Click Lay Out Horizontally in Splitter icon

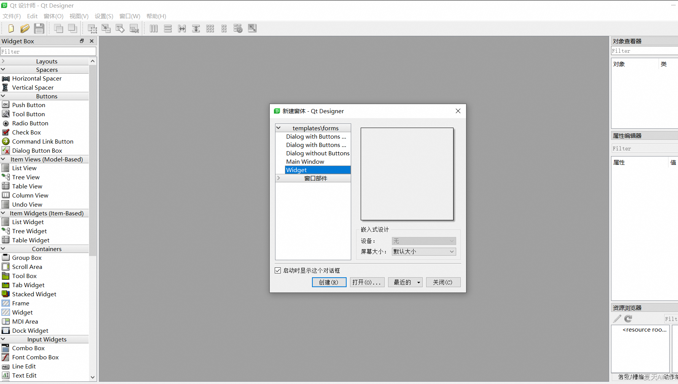182,28
